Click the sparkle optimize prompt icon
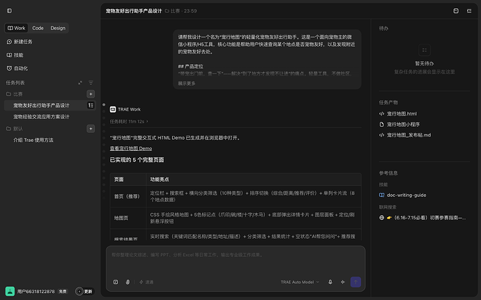Image resolution: width=481 pixels, height=300 pixels. pos(343,282)
